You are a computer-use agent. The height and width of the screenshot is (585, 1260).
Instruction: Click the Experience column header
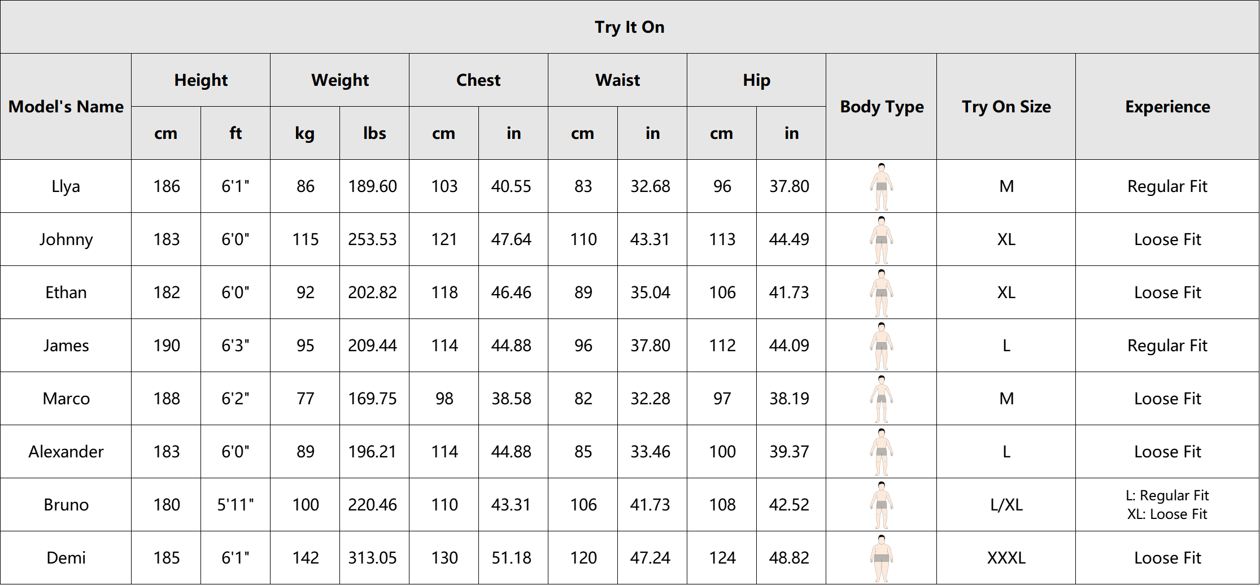[1167, 107]
